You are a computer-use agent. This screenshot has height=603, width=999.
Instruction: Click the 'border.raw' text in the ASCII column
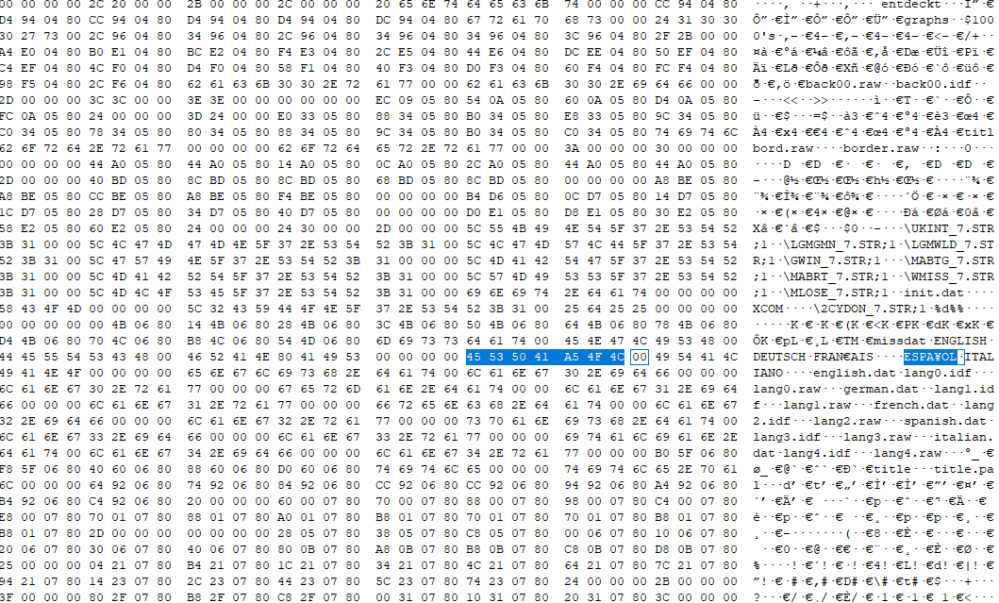[x=881, y=148]
